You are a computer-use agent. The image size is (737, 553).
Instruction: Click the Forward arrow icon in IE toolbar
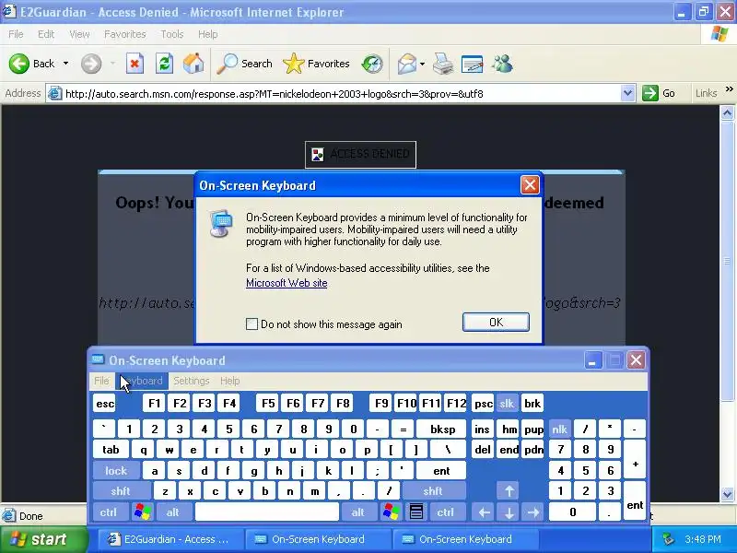(91, 64)
